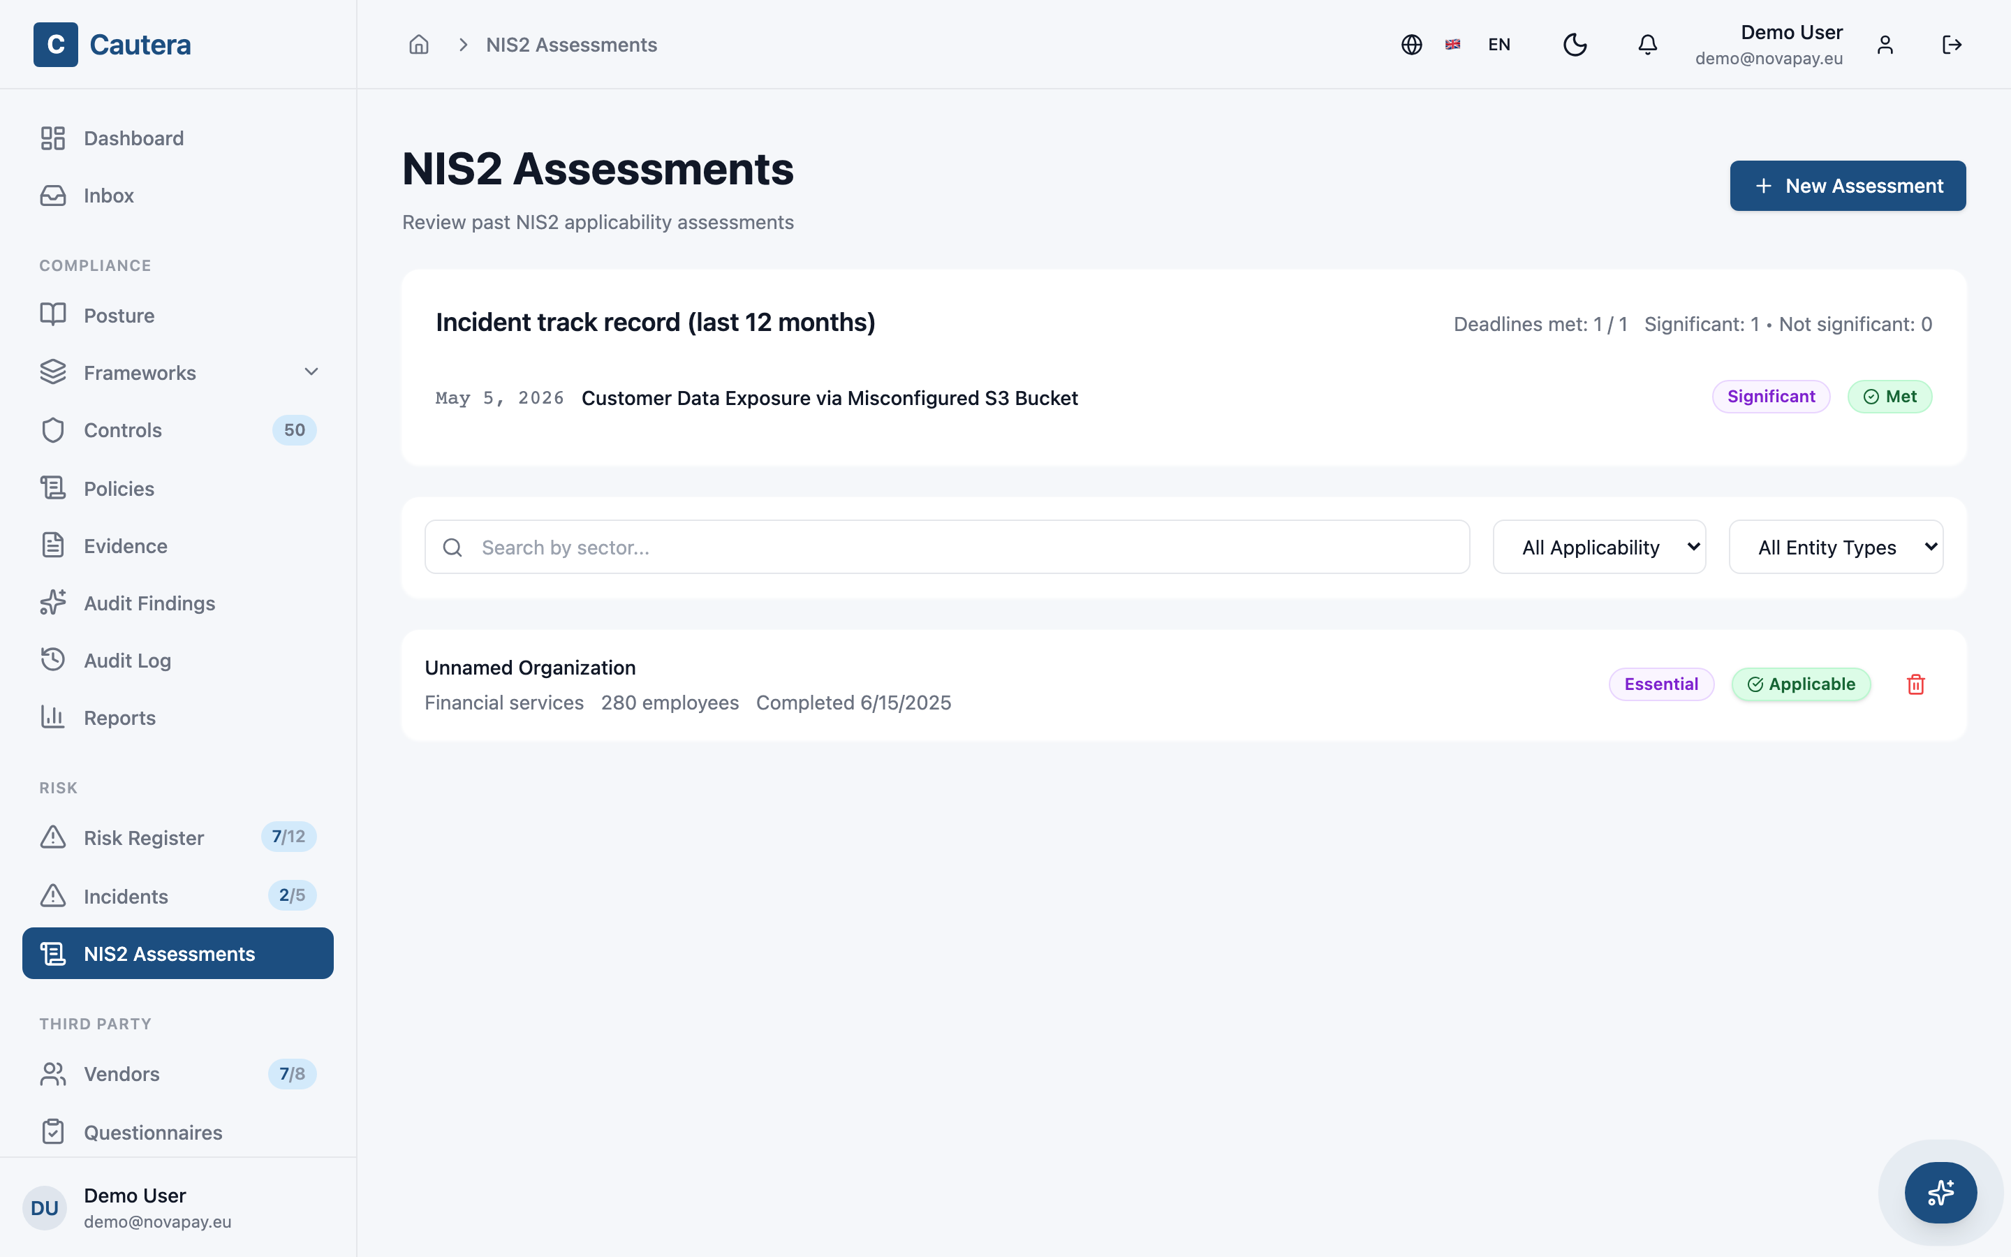Open Frameworks section
2011x1257 pixels.
point(178,372)
